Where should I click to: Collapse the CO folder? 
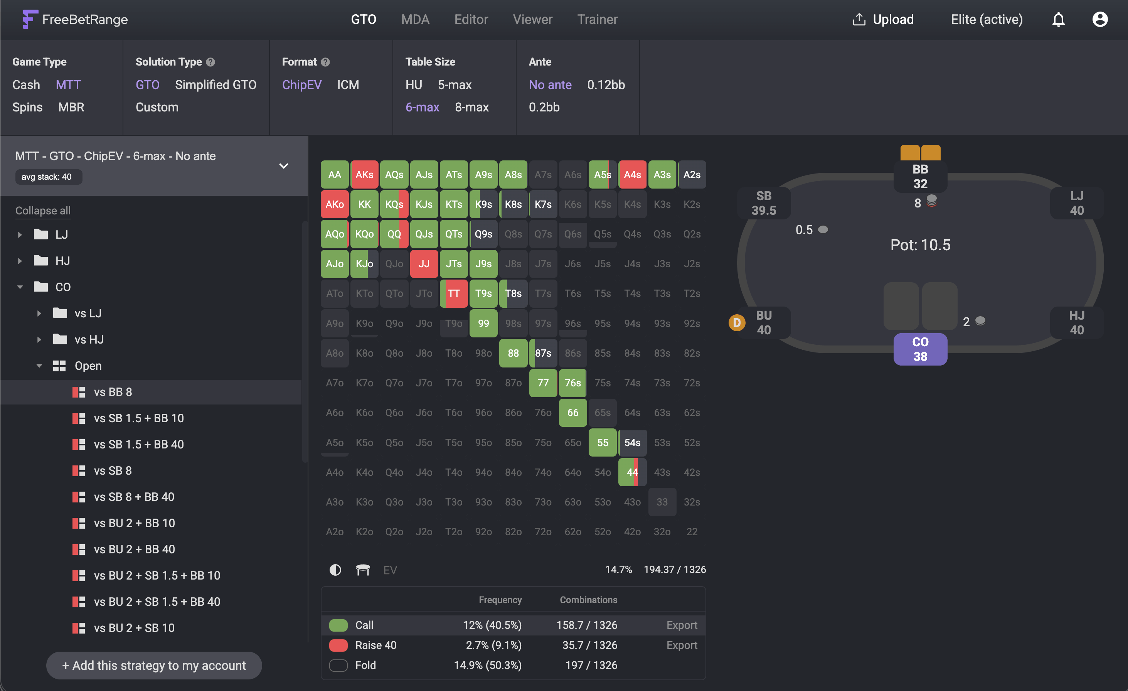coord(20,287)
